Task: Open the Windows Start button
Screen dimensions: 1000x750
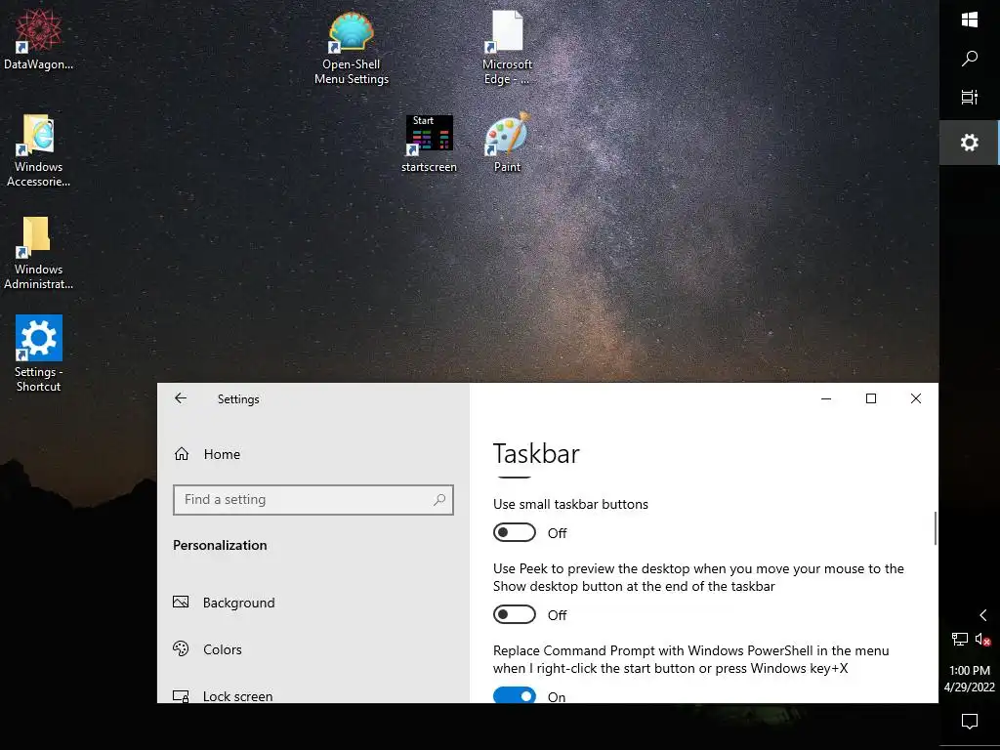Action: tap(970, 20)
